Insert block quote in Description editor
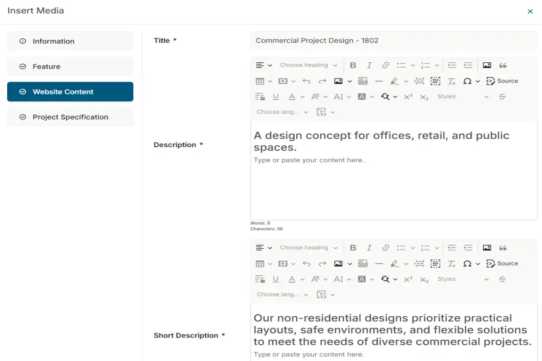 [503, 65]
